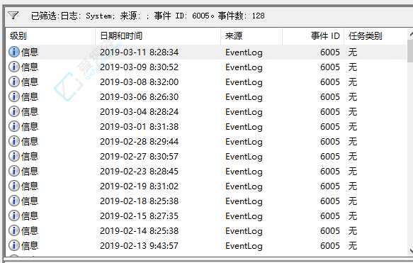
Task: Click the filter funnel icon
Action: tap(13, 16)
